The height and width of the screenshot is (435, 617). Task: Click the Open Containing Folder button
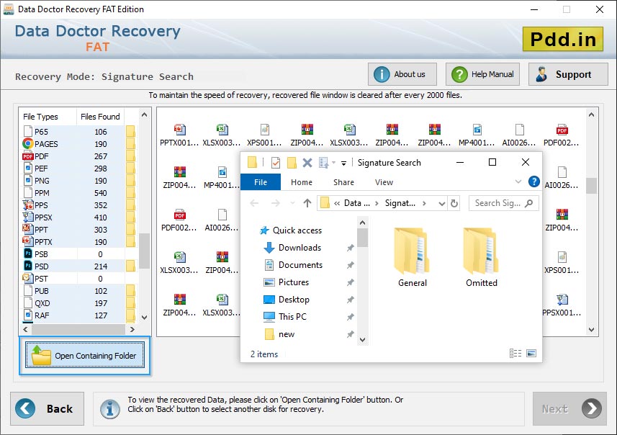[x=85, y=355]
